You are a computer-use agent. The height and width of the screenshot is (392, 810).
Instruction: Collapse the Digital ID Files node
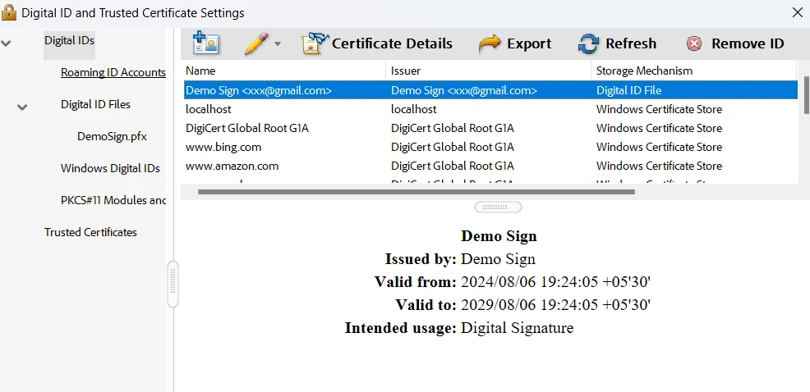click(x=22, y=107)
